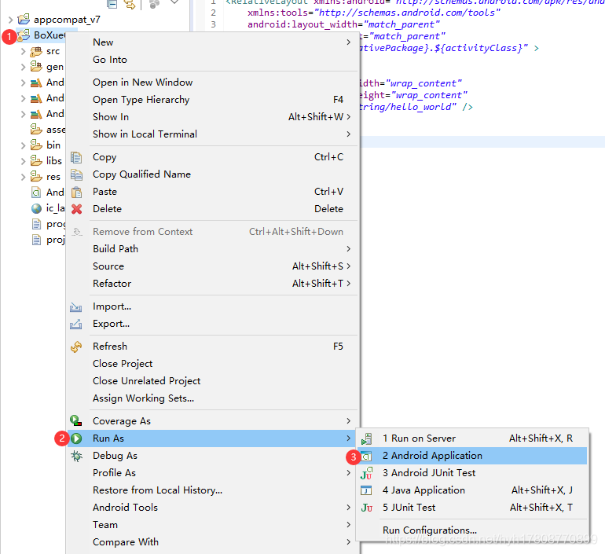Expand the res folder node
Image resolution: width=605 pixels, height=554 pixels.
click(x=23, y=177)
